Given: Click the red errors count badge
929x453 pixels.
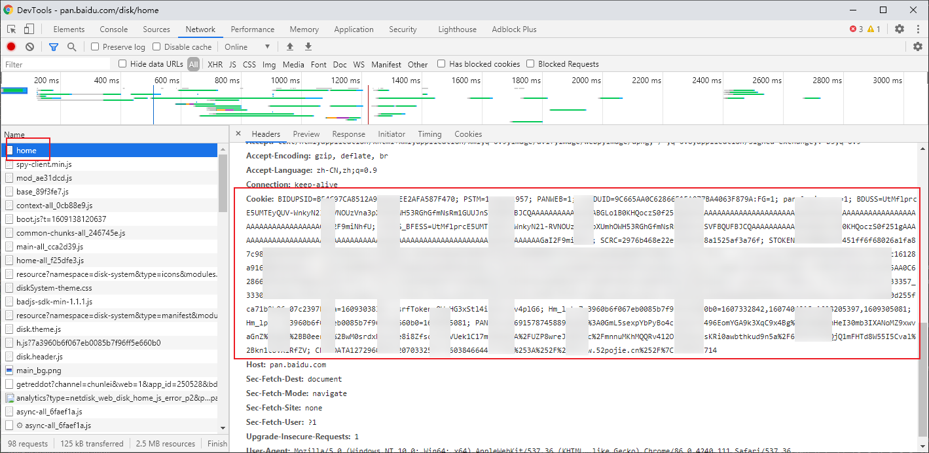Looking at the screenshot, I should 856,29.
